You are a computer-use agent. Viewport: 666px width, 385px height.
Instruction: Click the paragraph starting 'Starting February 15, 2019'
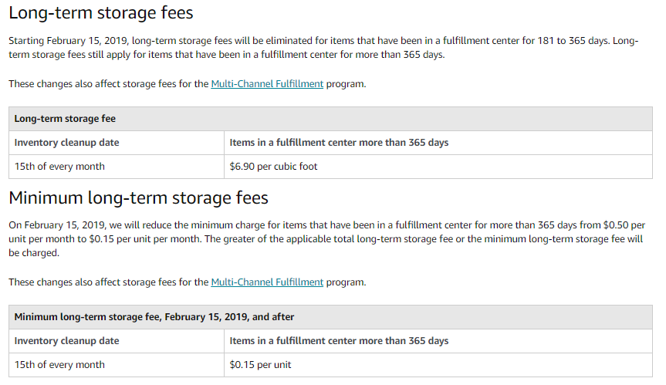(323, 48)
